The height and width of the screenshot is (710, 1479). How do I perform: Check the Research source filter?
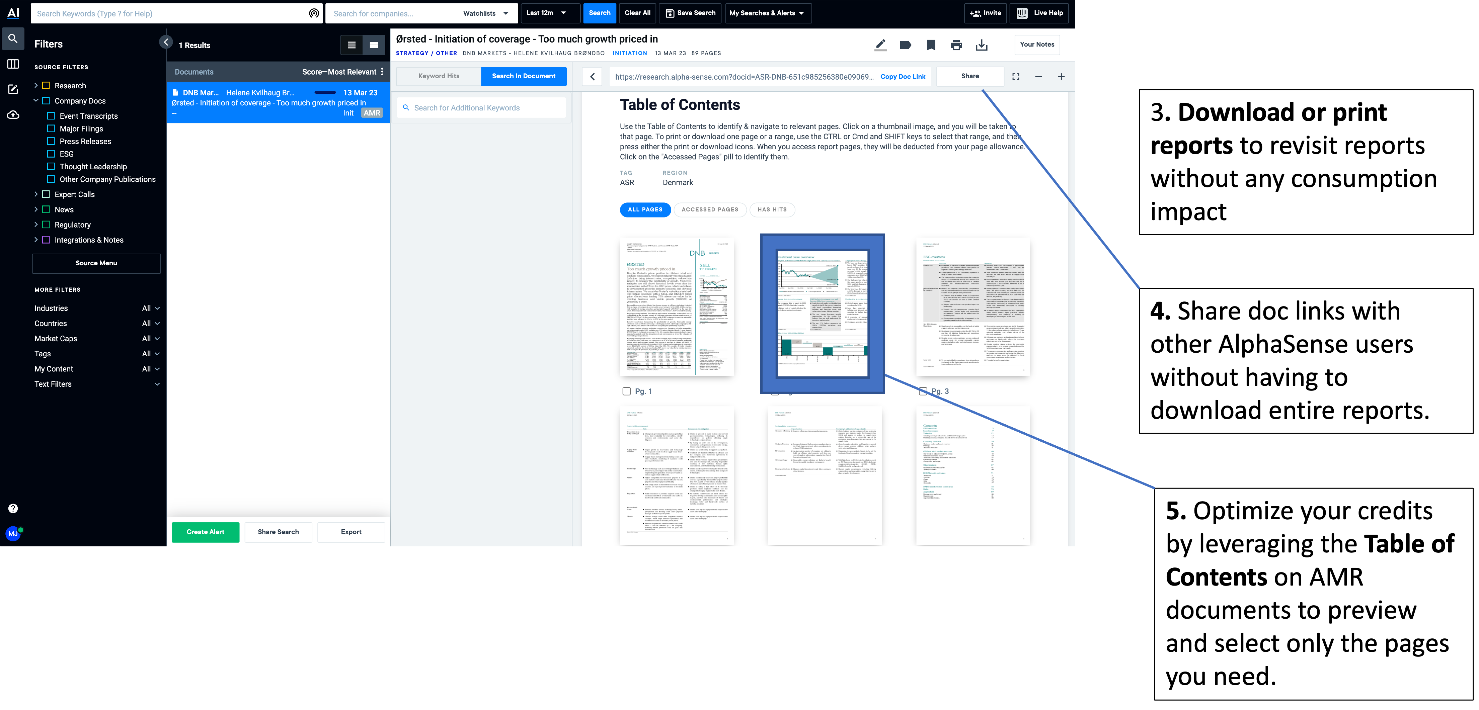pos(46,86)
